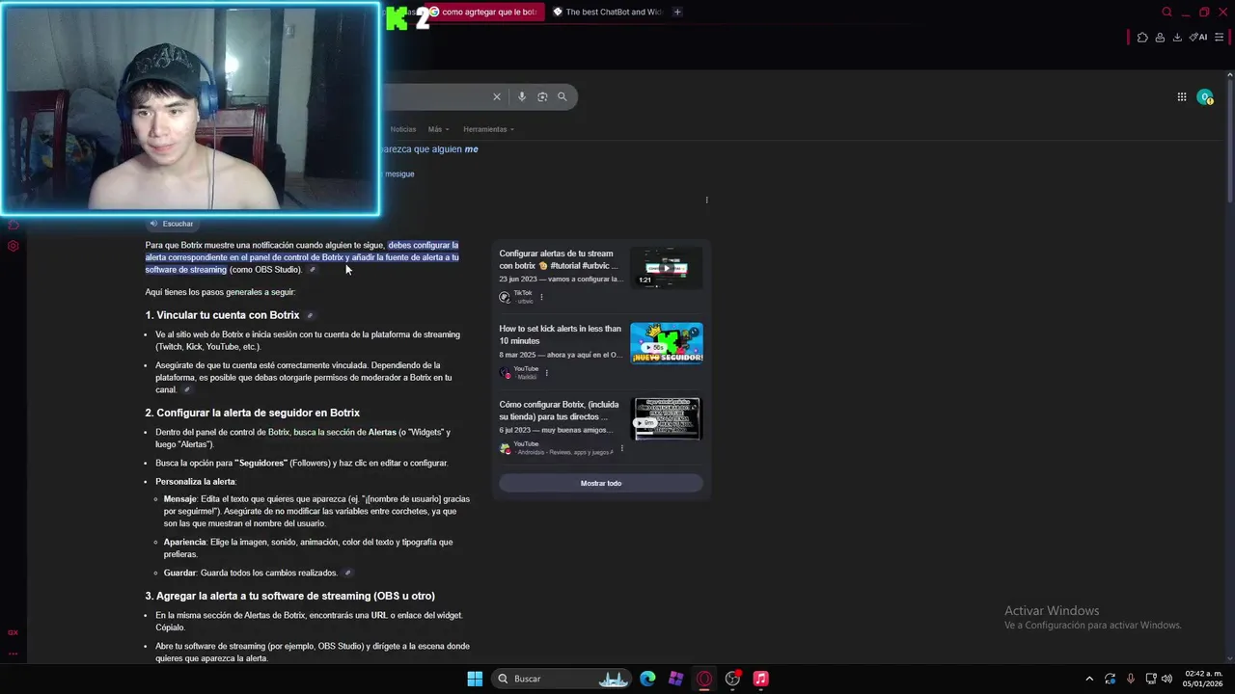Open Opera GX taskbar icon
1235x694 pixels.
click(x=704, y=679)
